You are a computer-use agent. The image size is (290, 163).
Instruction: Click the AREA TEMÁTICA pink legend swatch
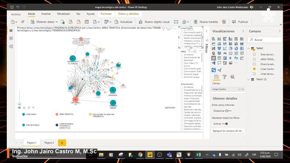pos(57,114)
